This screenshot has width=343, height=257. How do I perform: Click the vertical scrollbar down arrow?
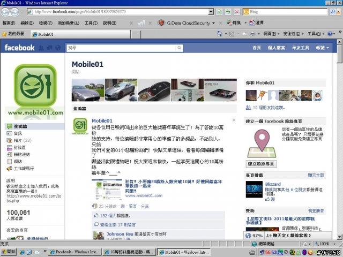(x=339, y=237)
